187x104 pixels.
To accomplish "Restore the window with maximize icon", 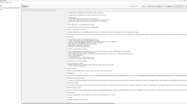I will [x=184, y=1].
